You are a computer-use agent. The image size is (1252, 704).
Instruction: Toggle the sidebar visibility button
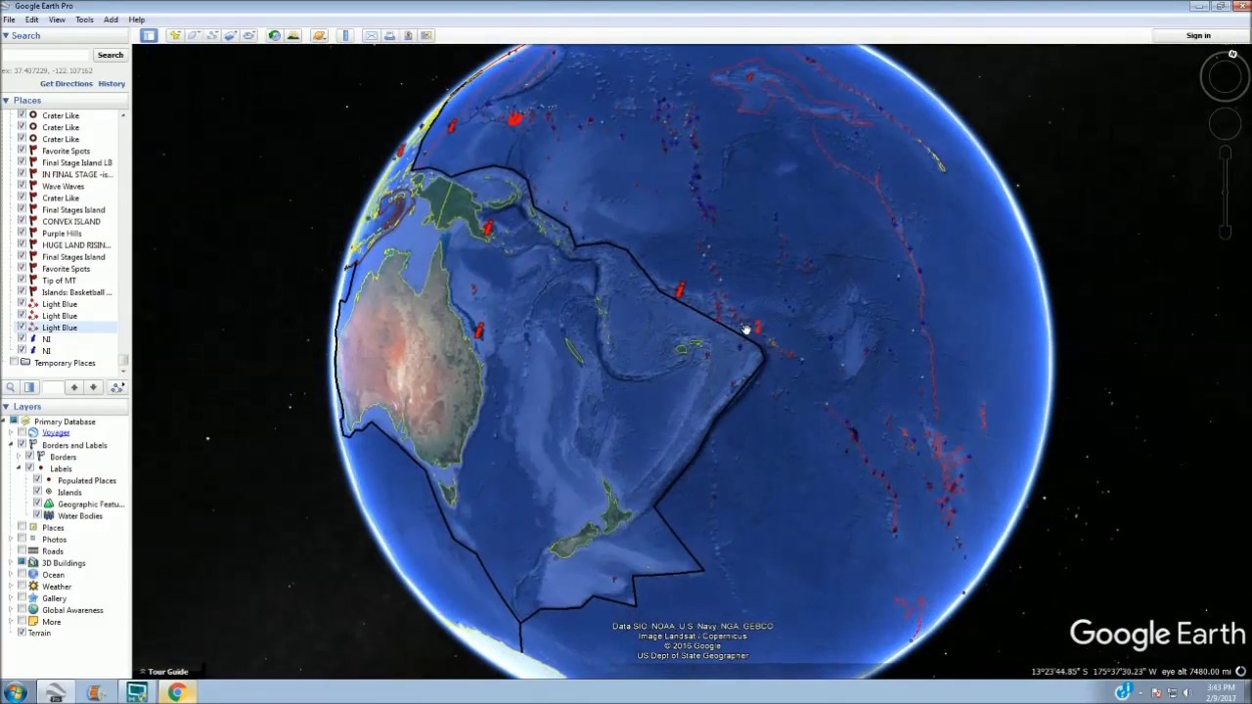(149, 35)
